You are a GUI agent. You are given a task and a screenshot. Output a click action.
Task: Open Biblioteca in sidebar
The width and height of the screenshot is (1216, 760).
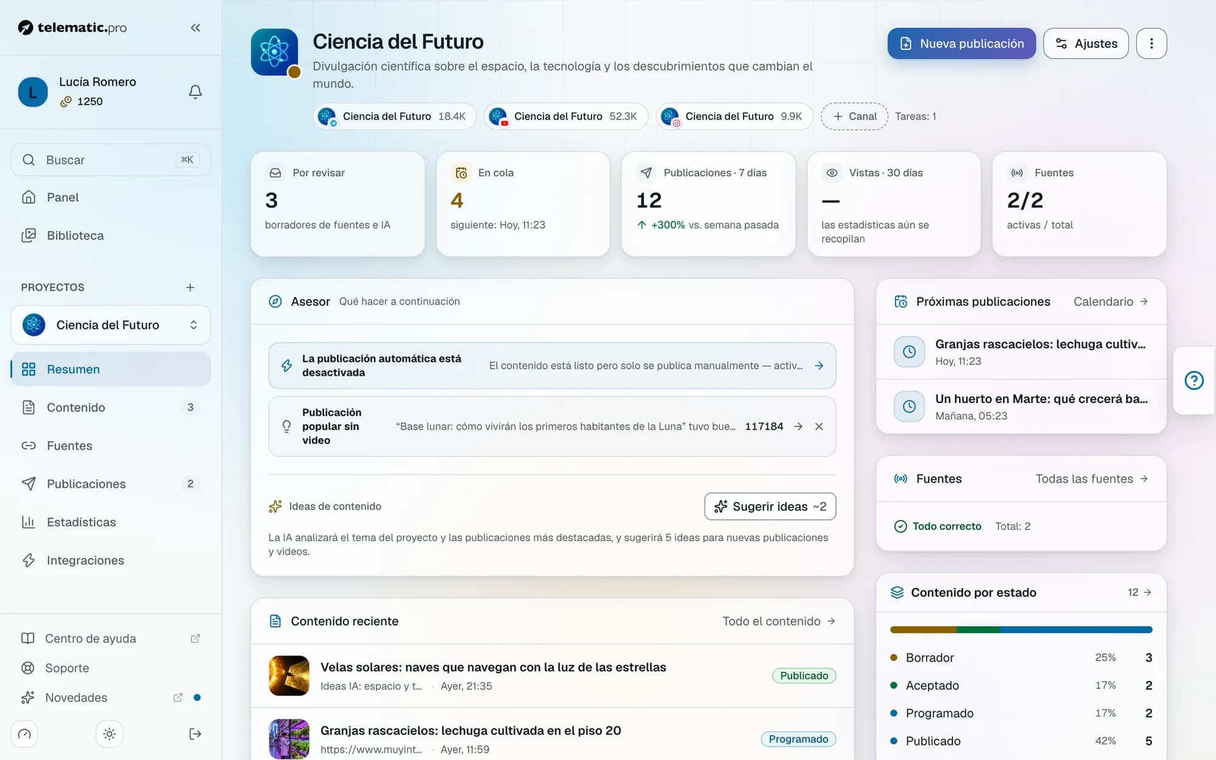tap(111, 235)
